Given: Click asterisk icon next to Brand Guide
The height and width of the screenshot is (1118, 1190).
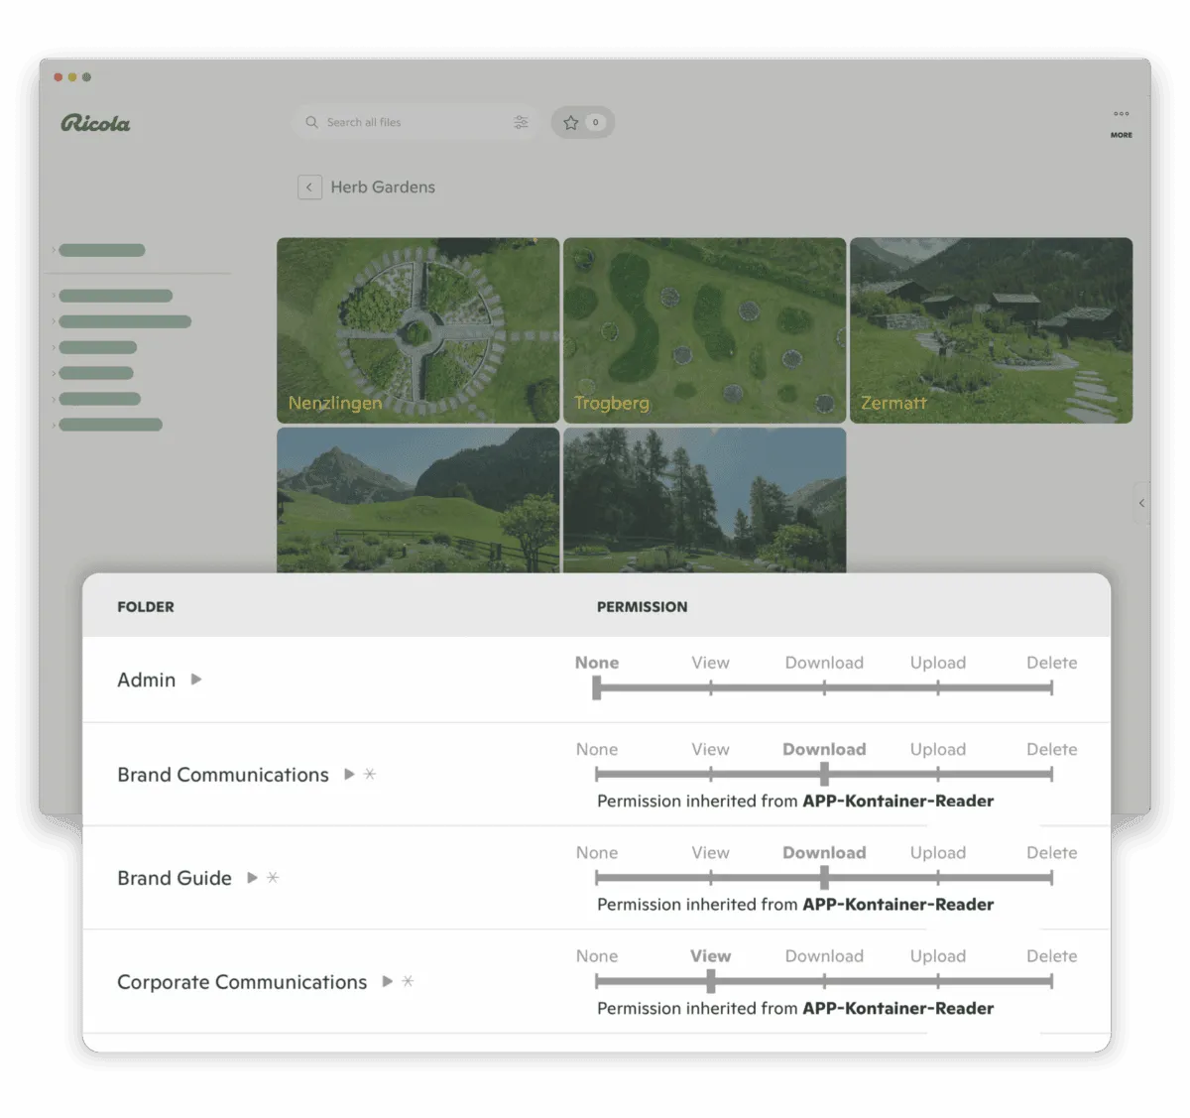Looking at the screenshot, I should pyautogui.click(x=273, y=877).
